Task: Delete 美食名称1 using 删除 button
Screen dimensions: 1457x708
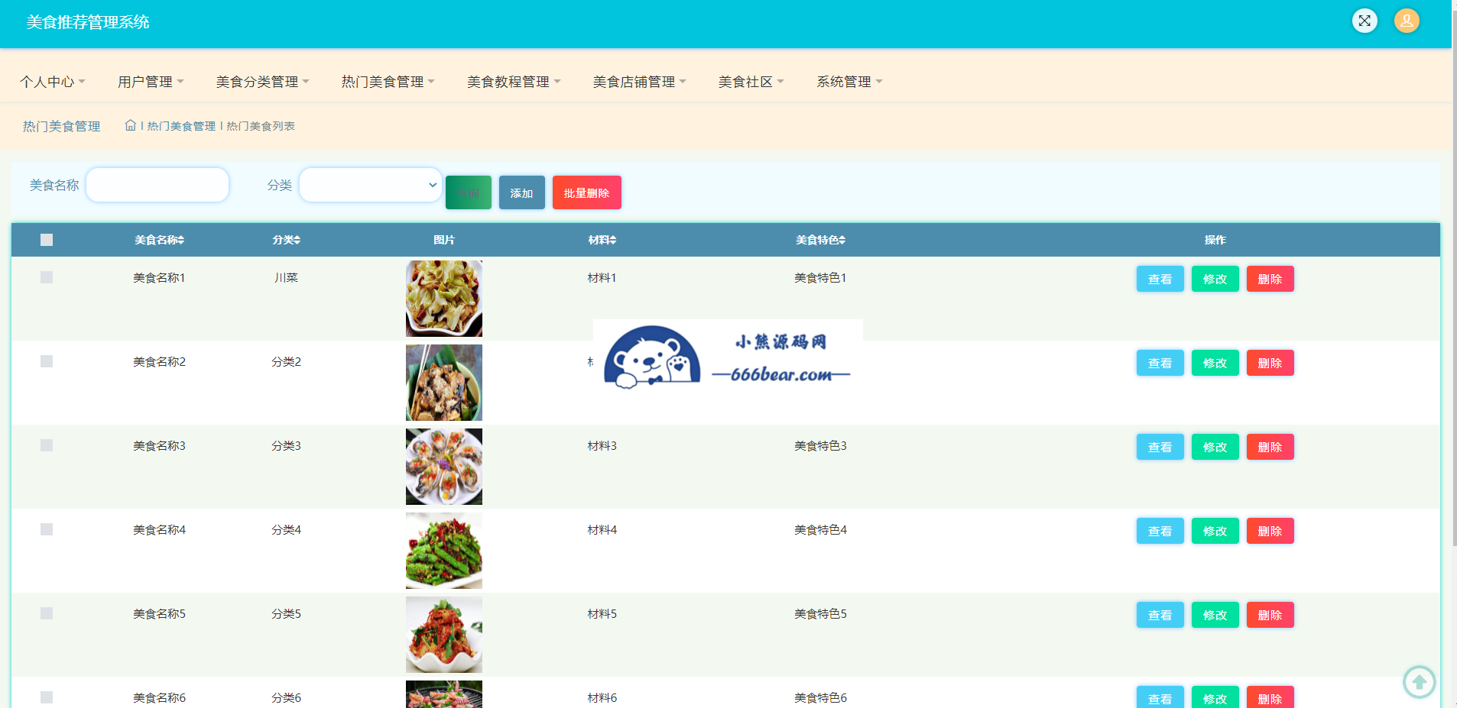Action: 1270,279
